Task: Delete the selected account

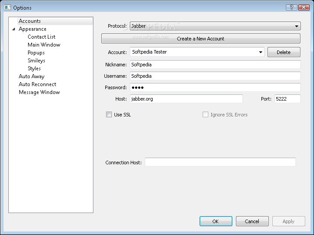Action: (x=284, y=52)
